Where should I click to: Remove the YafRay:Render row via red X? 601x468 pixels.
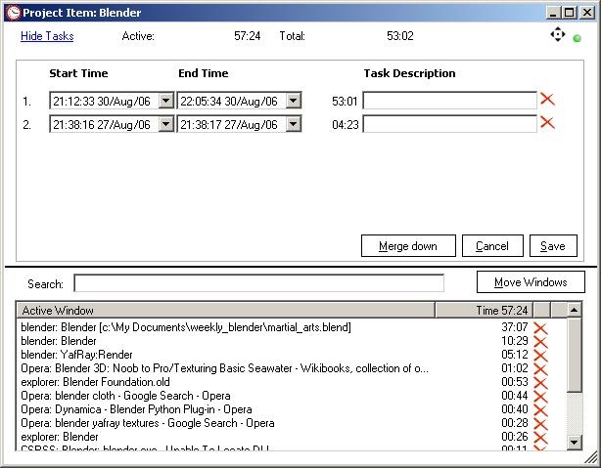pos(540,356)
